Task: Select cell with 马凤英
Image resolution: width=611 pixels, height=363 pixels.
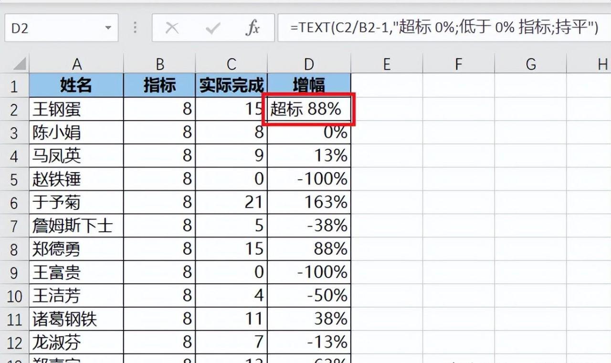Action: [76, 156]
